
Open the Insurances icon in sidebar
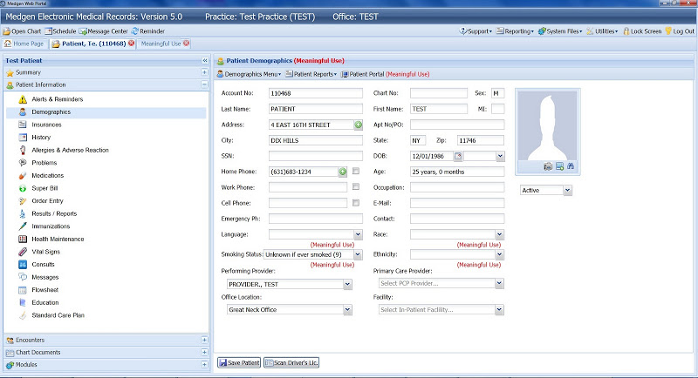pyautogui.click(x=23, y=125)
